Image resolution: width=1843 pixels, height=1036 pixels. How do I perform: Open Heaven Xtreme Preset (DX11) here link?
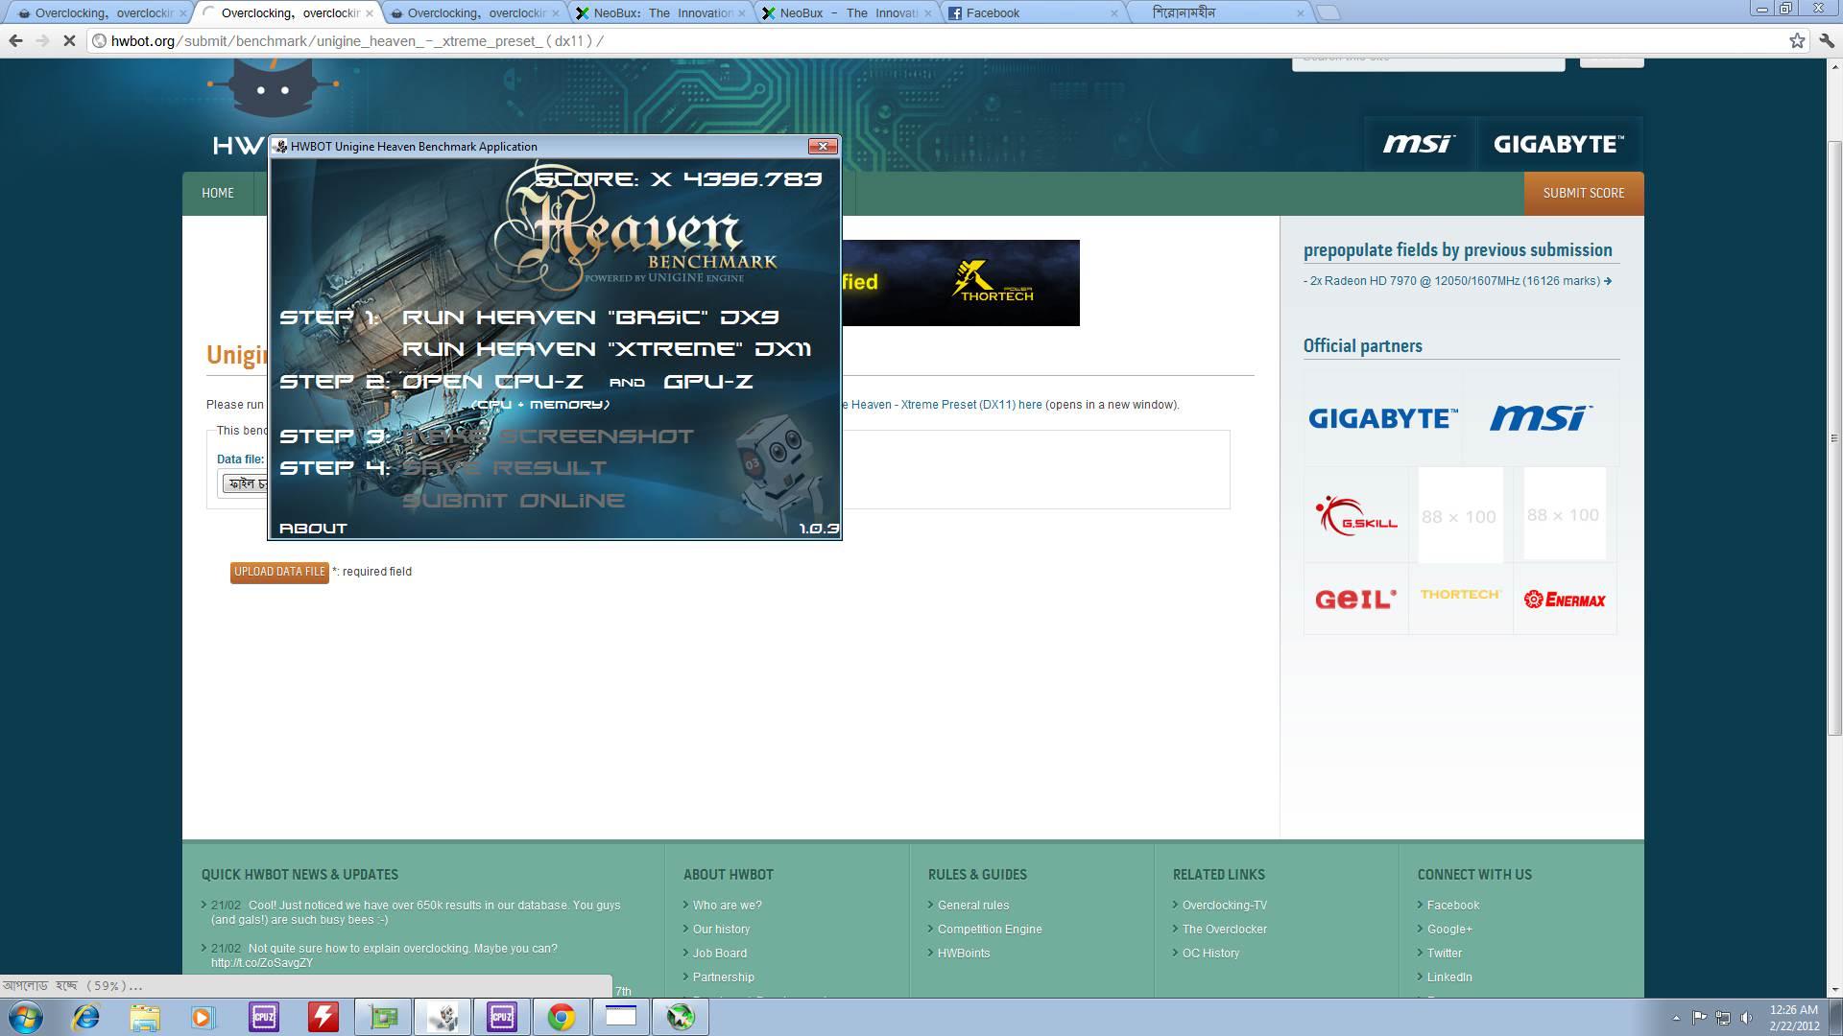pyautogui.click(x=942, y=405)
